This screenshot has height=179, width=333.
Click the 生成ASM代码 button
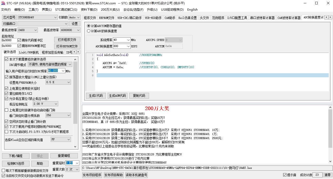click(117, 96)
